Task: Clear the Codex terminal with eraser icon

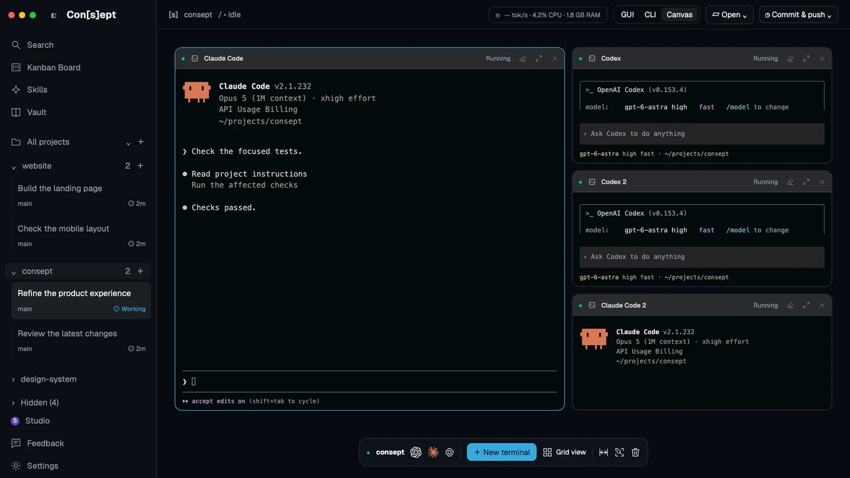Action: [790, 58]
